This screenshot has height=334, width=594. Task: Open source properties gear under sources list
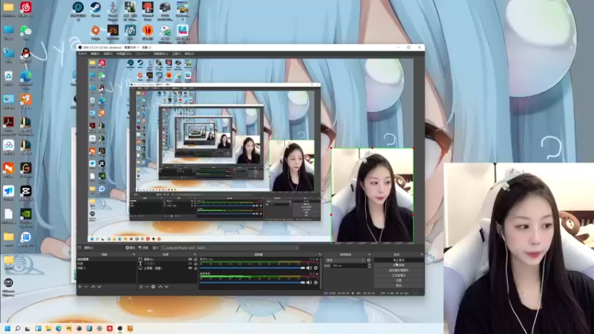pyautogui.click(x=153, y=286)
